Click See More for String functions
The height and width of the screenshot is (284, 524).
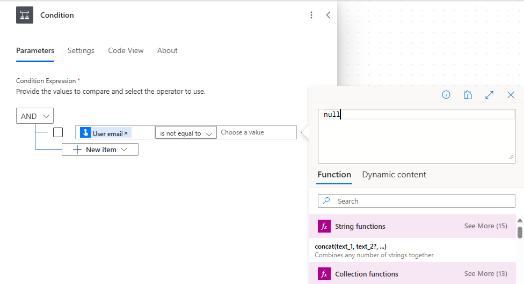point(485,226)
